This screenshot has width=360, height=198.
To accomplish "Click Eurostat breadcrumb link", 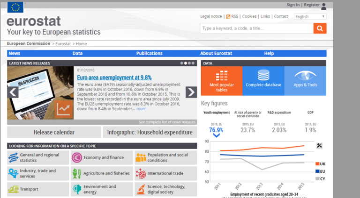I will click(x=63, y=44).
